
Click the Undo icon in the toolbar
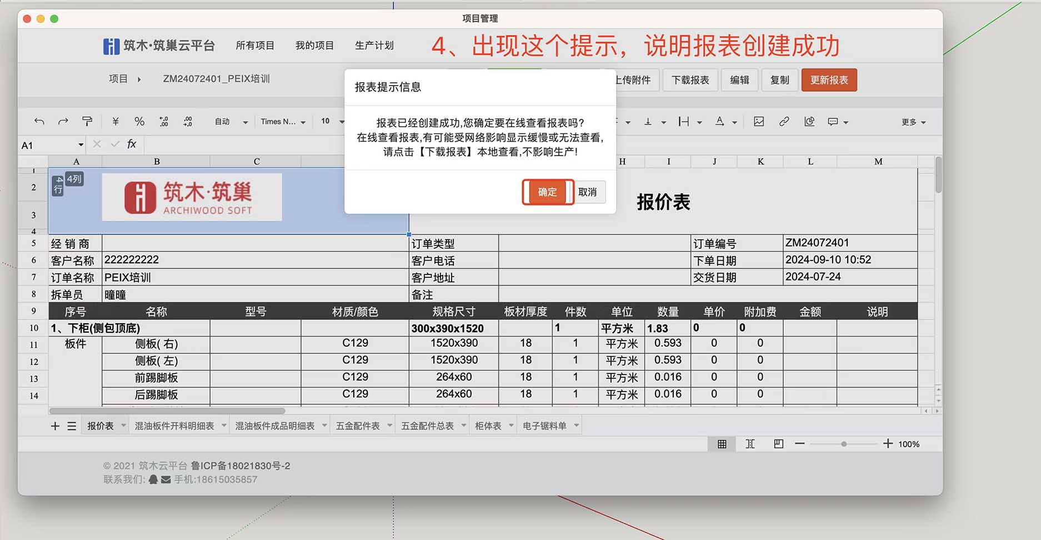(39, 121)
